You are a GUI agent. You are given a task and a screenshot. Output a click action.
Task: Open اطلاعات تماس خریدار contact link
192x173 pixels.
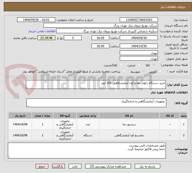tap(42, 31)
